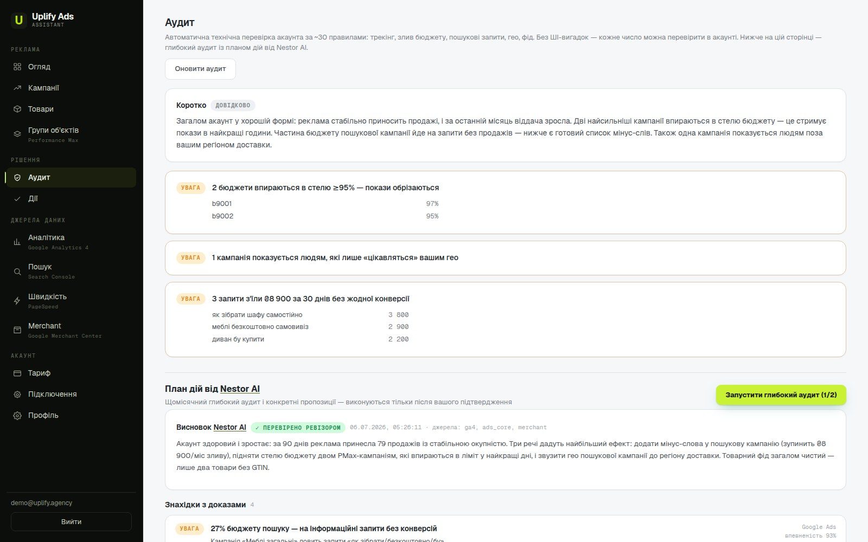Image resolution: width=868 pixels, height=542 pixels.
Task: Open the Огляд section
Action: [71, 67]
